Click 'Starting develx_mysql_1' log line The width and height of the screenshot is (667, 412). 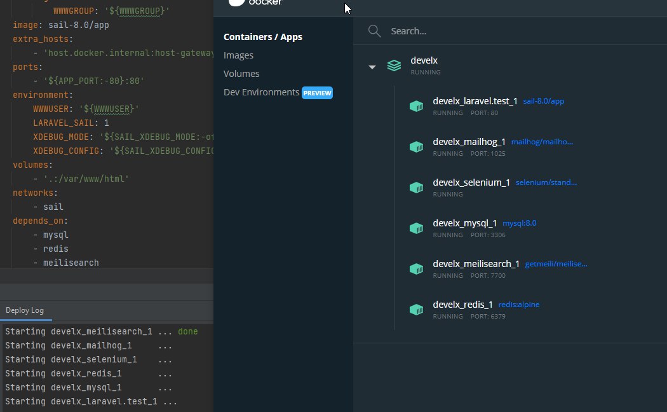(88, 388)
